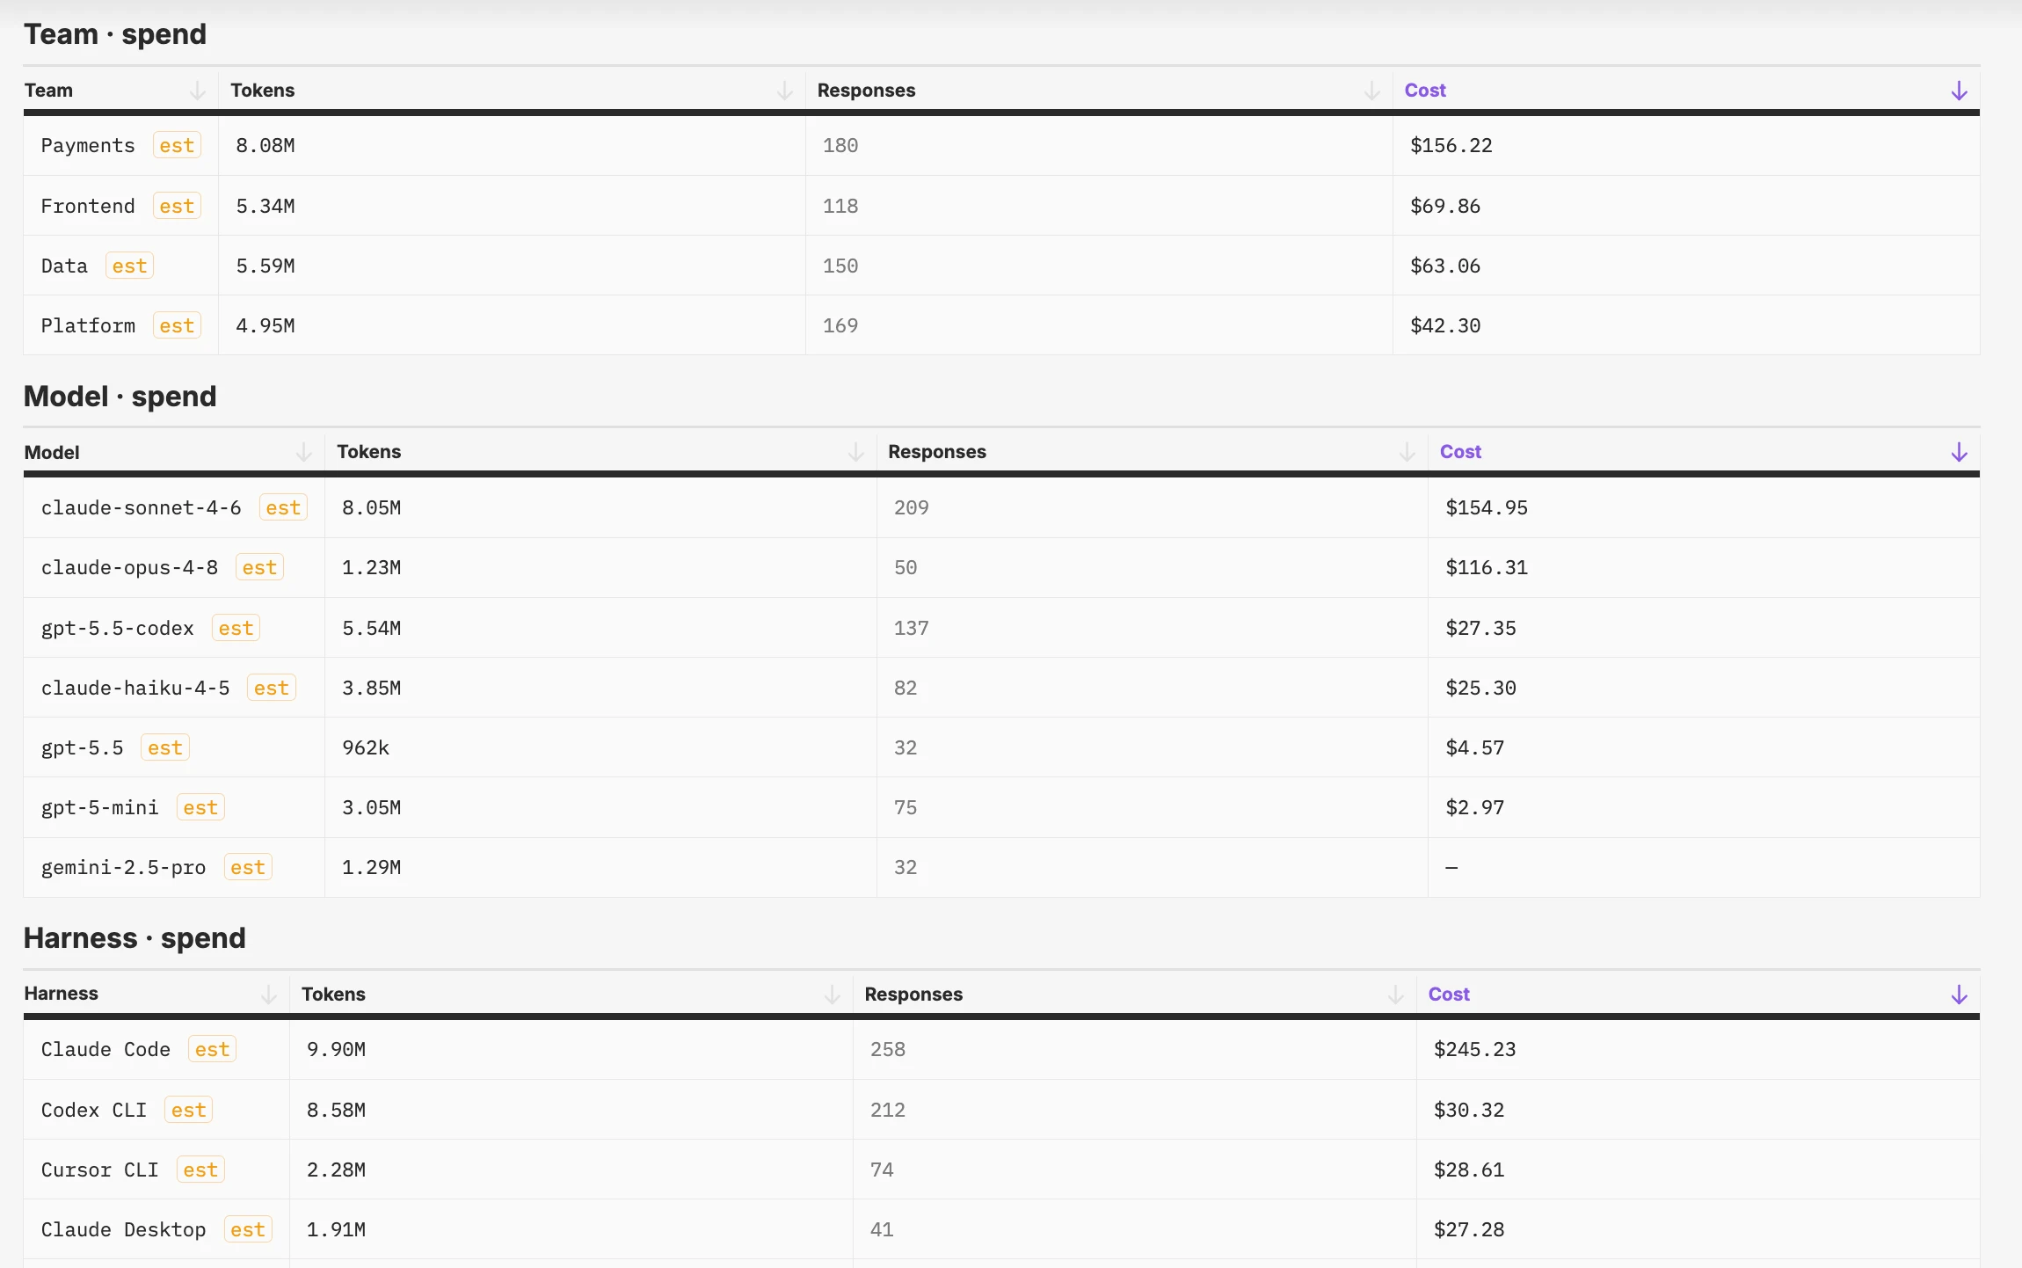The image size is (2022, 1268).
Task: Select the claude-sonnet-4-6 model name
Action: pos(142,507)
